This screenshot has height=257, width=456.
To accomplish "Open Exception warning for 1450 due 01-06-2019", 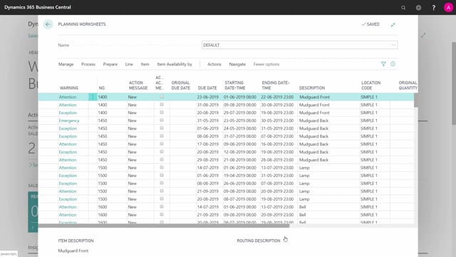I will pos(68,128).
